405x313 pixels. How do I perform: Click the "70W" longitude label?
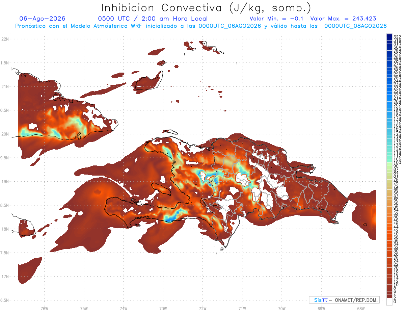click(x=281, y=308)
